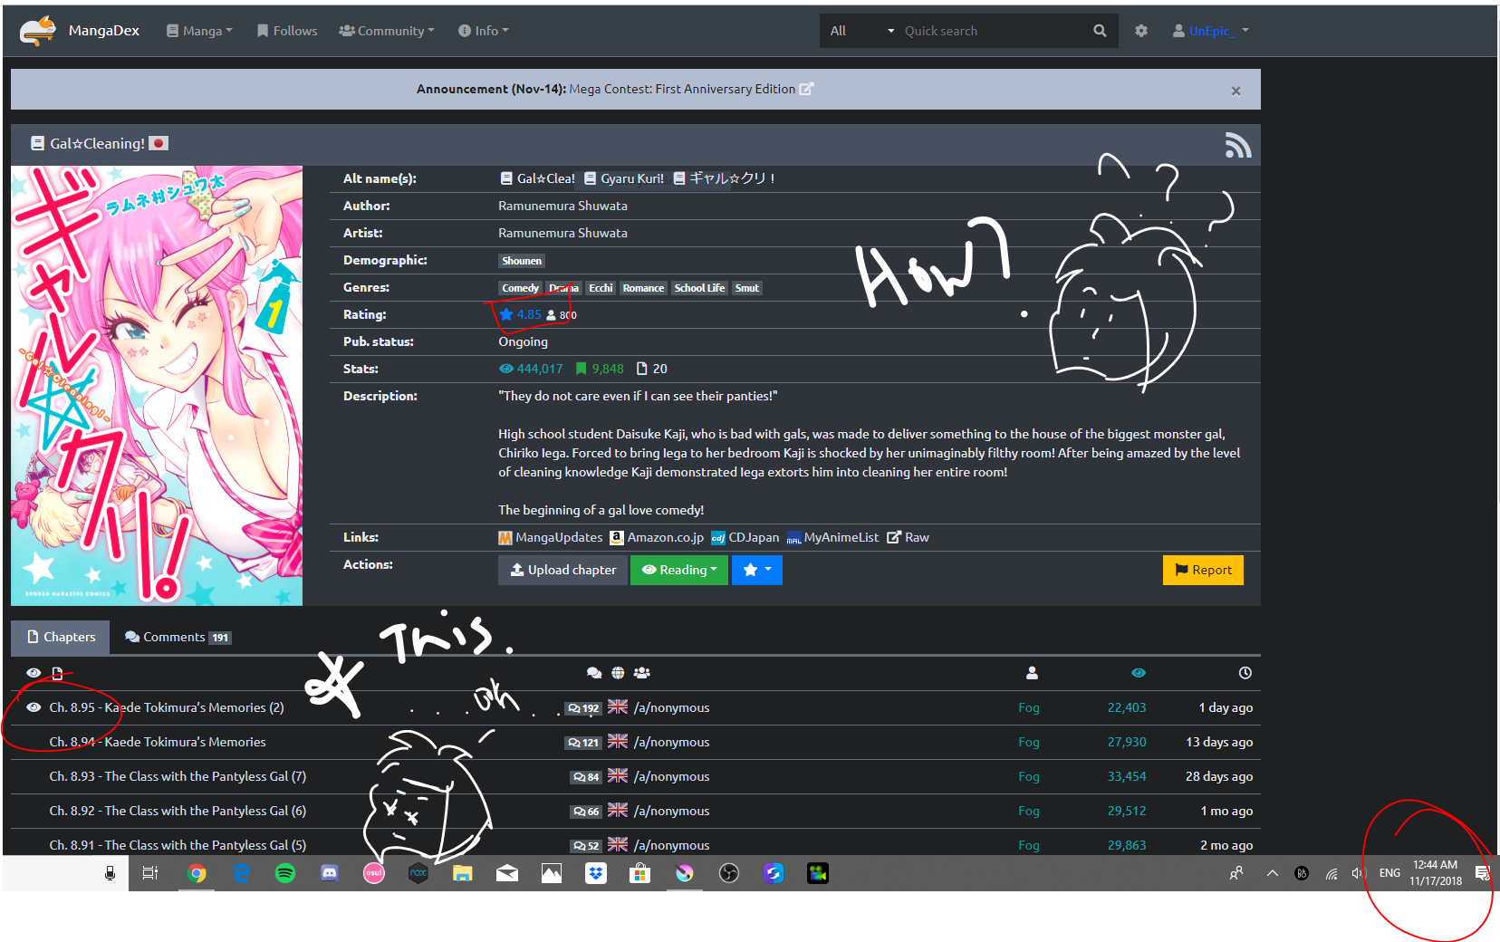Expand the Manga navigation menu

point(199,31)
